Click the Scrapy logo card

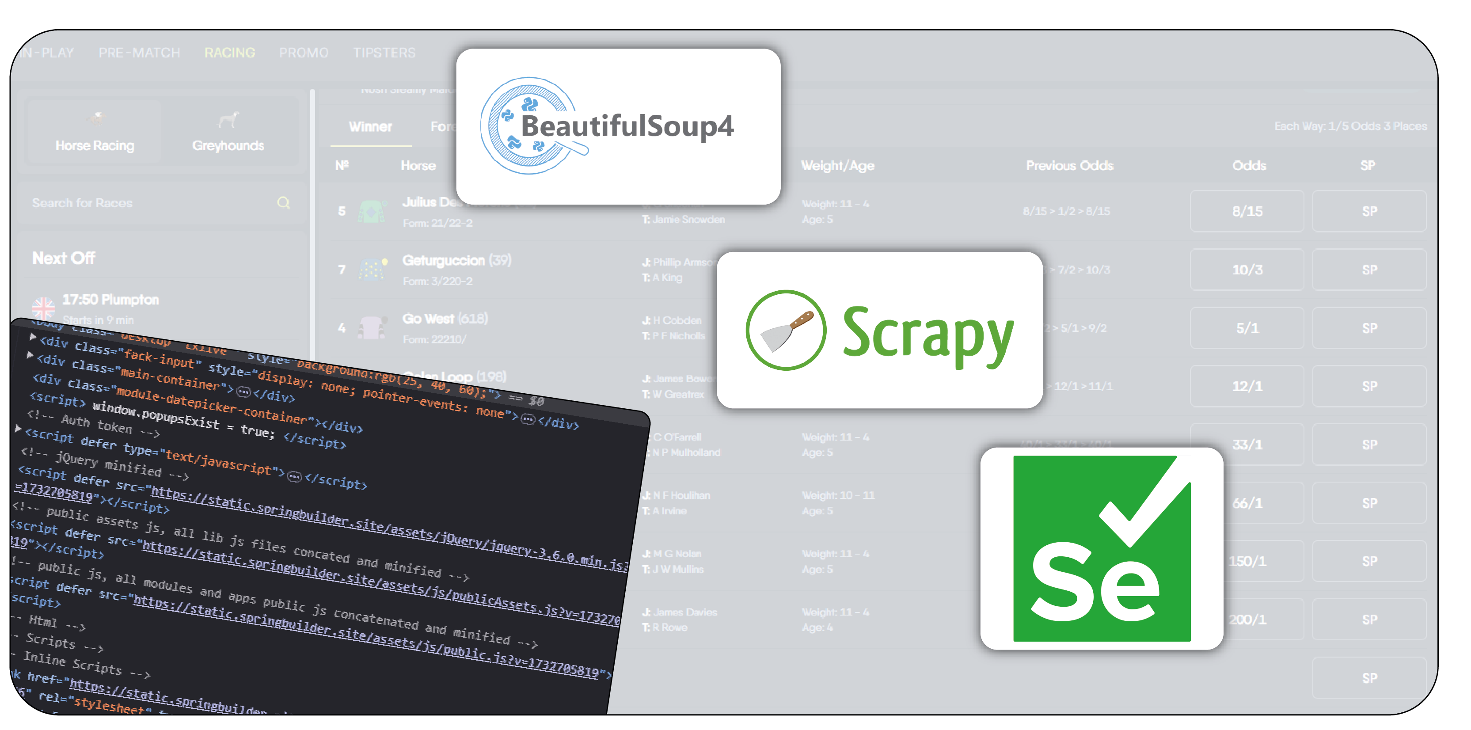879,330
